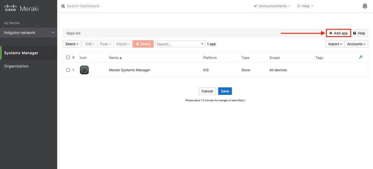This screenshot has width=373, height=169.
Task: Open the Announcements menu
Action: [273, 6]
